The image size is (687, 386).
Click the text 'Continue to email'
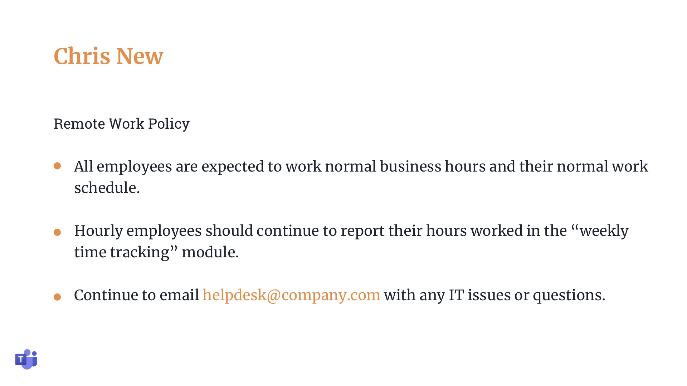(136, 295)
